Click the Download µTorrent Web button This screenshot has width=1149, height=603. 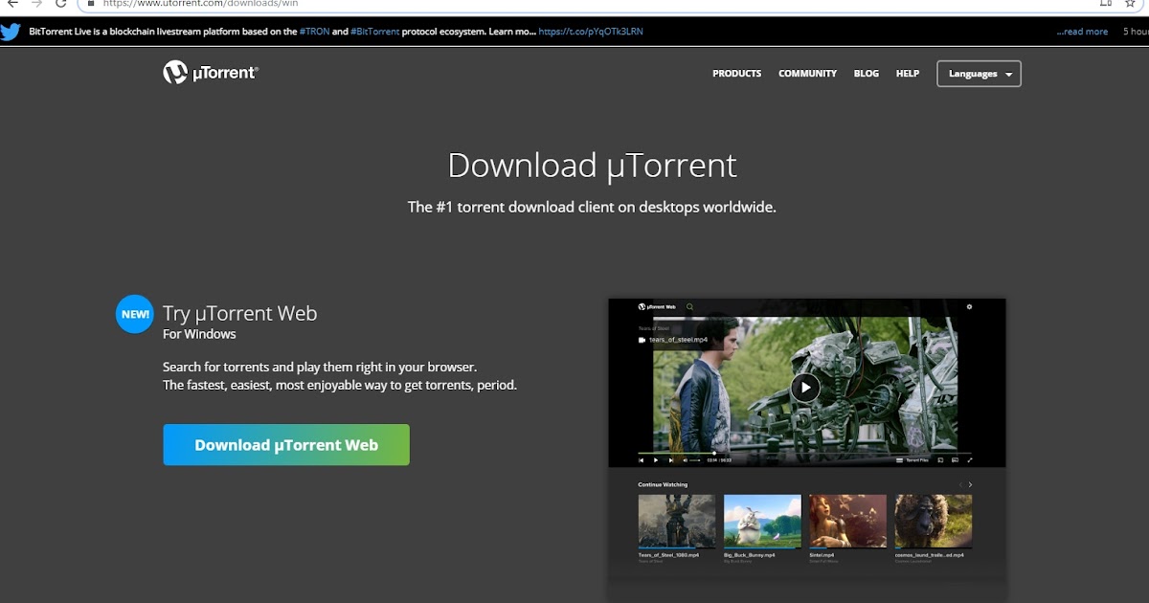point(286,445)
